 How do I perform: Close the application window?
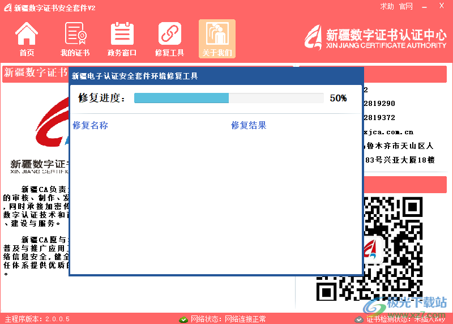pyautogui.click(x=442, y=6)
